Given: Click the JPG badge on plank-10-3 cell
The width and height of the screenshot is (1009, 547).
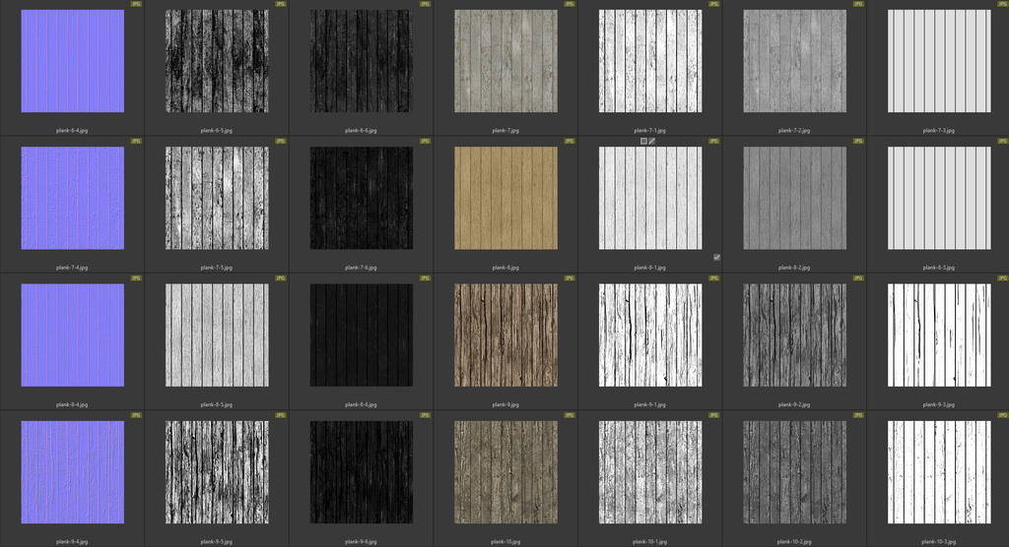Looking at the screenshot, I should coord(1001,416).
